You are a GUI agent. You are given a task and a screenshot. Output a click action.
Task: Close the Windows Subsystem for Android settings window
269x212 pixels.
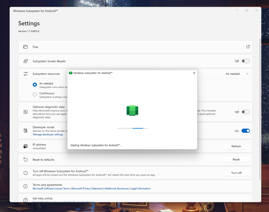pos(256,10)
